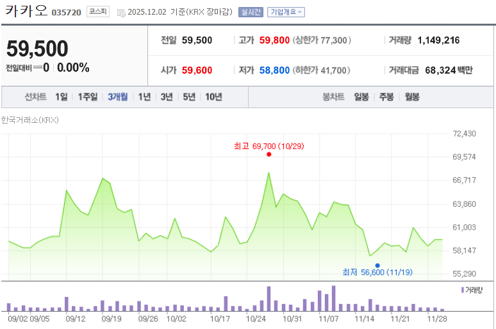Viewport: 496px width, 329px height.
Task: Click the 코스피 market badge
Action: tap(98, 12)
